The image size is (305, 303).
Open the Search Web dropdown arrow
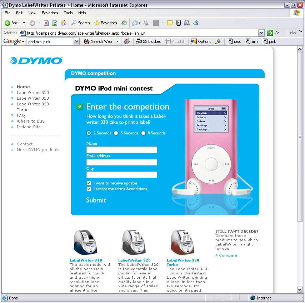[x=117, y=41]
